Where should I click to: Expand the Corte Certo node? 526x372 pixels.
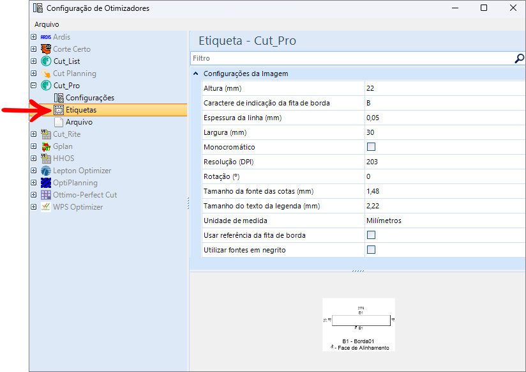pyautogui.click(x=34, y=49)
